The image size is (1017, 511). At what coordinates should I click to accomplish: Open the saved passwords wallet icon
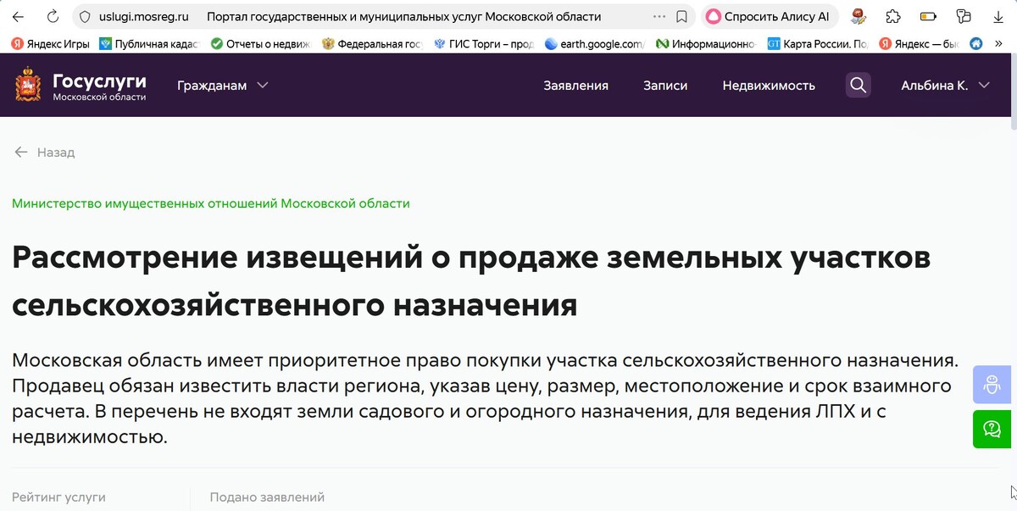point(964,16)
